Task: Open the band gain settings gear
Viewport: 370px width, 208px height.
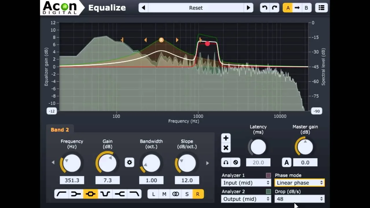Action: point(129,163)
